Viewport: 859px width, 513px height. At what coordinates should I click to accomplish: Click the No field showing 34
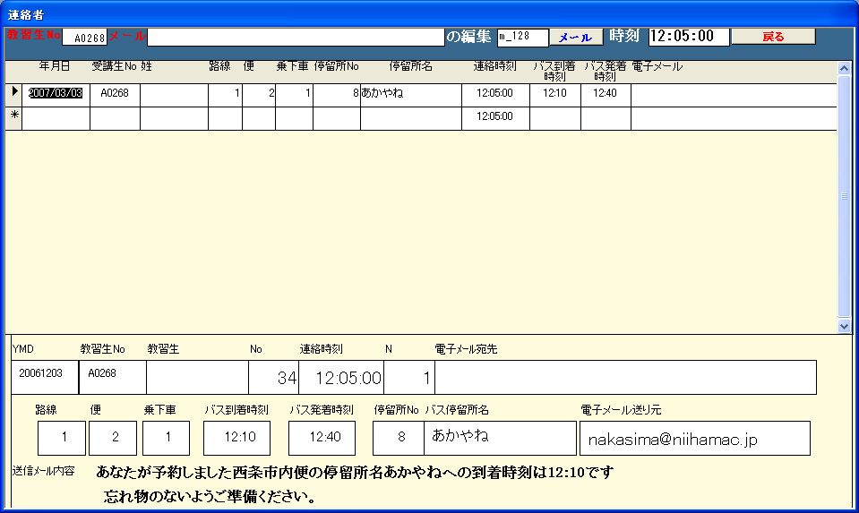pos(273,377)
